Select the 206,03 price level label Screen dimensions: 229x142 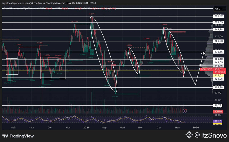pos(218,41)
